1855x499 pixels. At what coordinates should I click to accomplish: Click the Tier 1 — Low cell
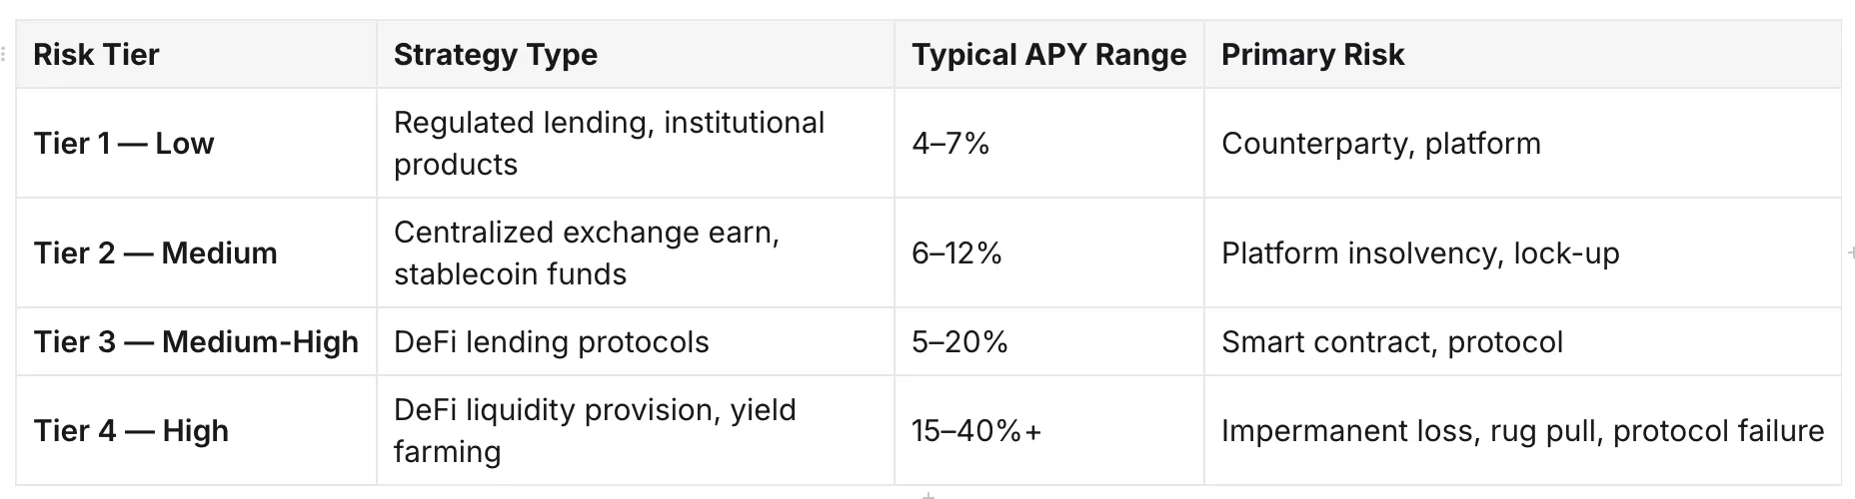point(197,143)
